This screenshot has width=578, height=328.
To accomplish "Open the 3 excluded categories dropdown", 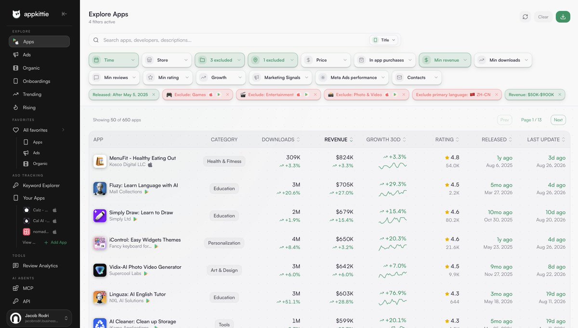I will point(220,60).
